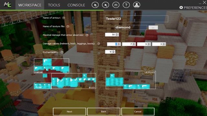Select the BODY texture preview
This screenshot has width=207, height=116.
(x=74, y=81)
